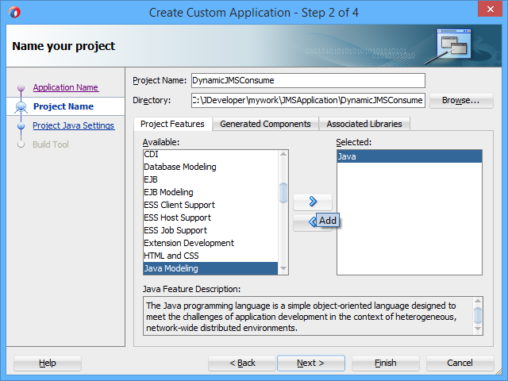Click the Available list scrollbar thumb
Screen dimensions: 508x381
coord(283,193)
